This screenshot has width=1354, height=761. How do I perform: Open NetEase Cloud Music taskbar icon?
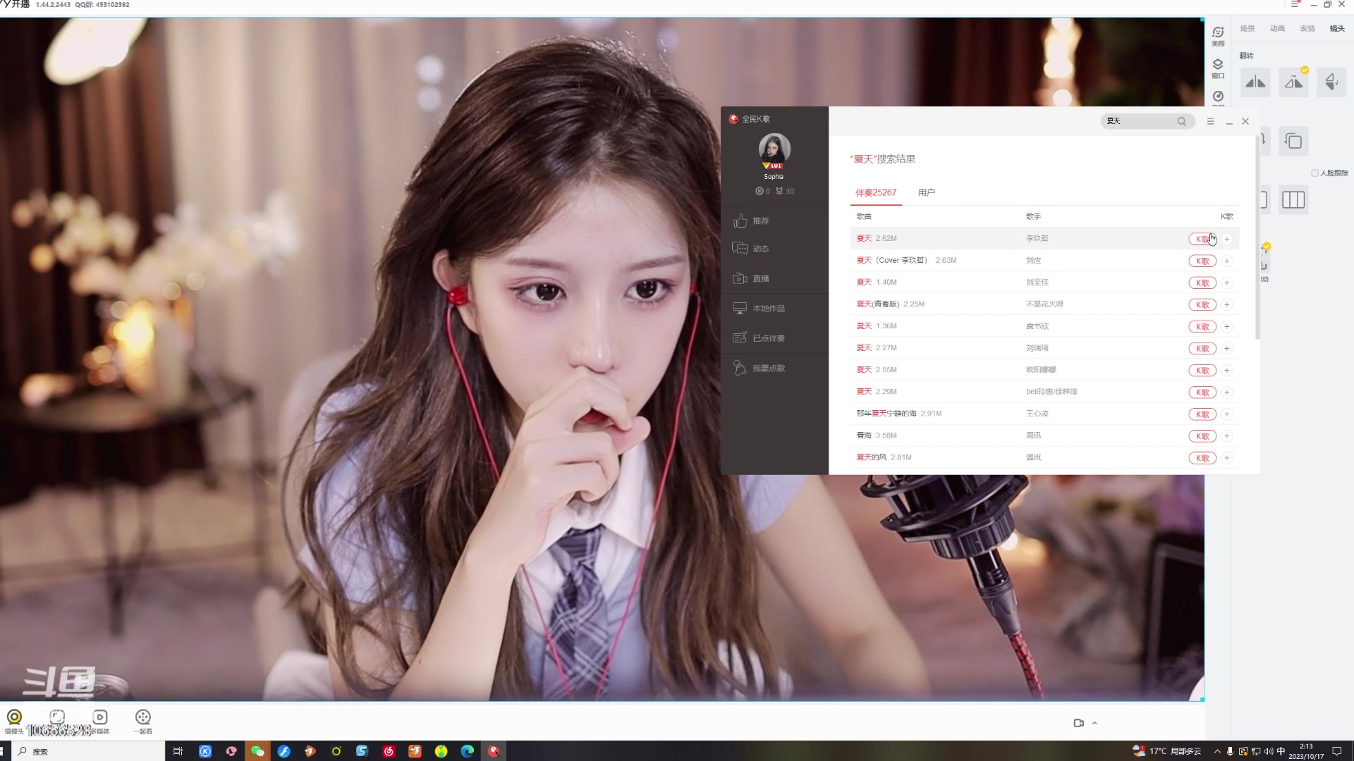tap(389, 751)
